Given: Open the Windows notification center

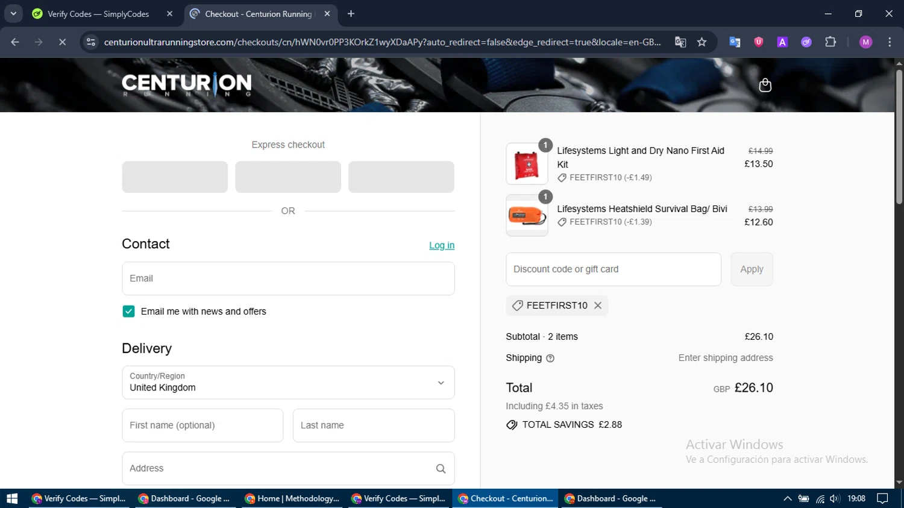Looking at the screenshot, I should (x=882, y=498).
